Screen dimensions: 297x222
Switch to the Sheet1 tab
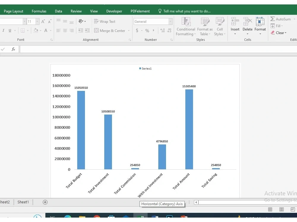(23, 202)
